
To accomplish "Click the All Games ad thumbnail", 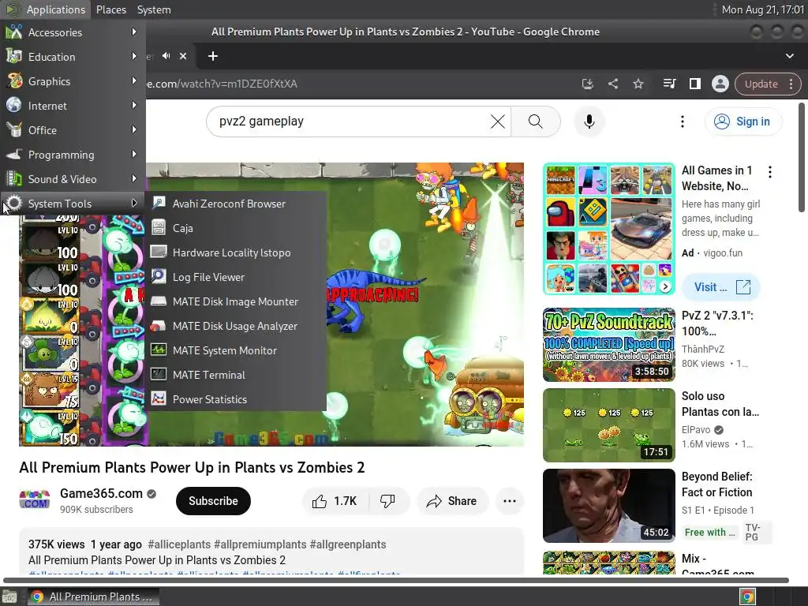I will coord(609,229).
